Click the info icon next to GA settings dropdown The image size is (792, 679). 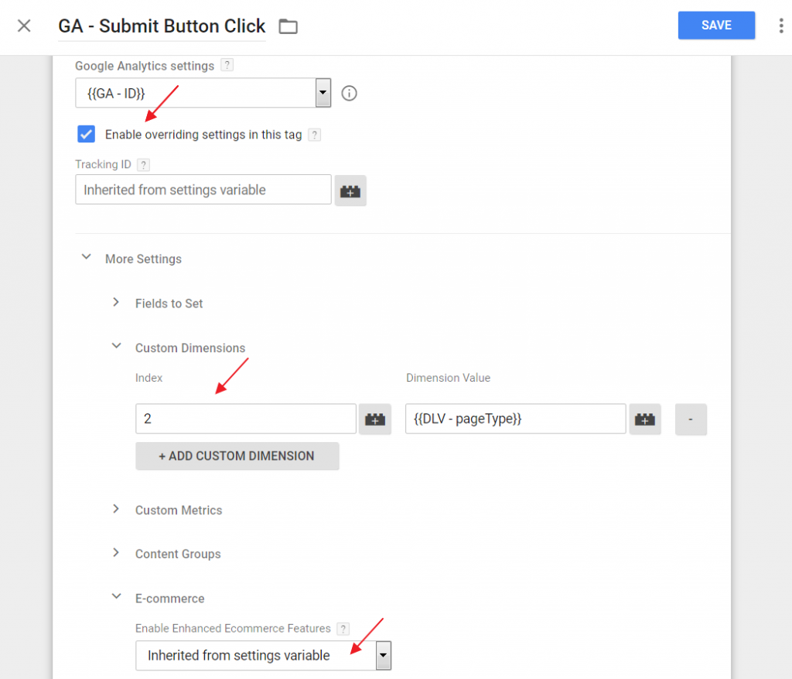350,94
